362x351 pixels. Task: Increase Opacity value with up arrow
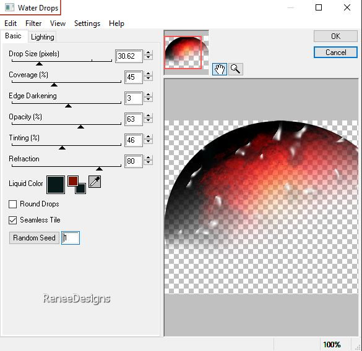click(149, 116)
